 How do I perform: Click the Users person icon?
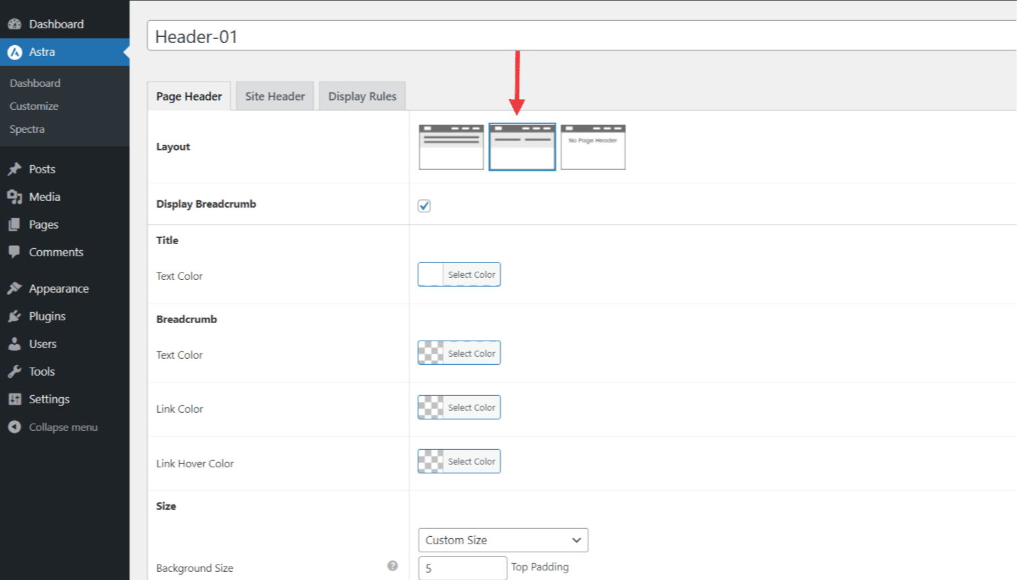point(15,344)
